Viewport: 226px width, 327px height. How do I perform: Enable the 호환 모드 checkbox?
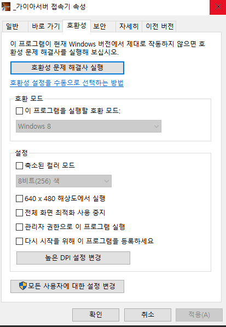19,111
